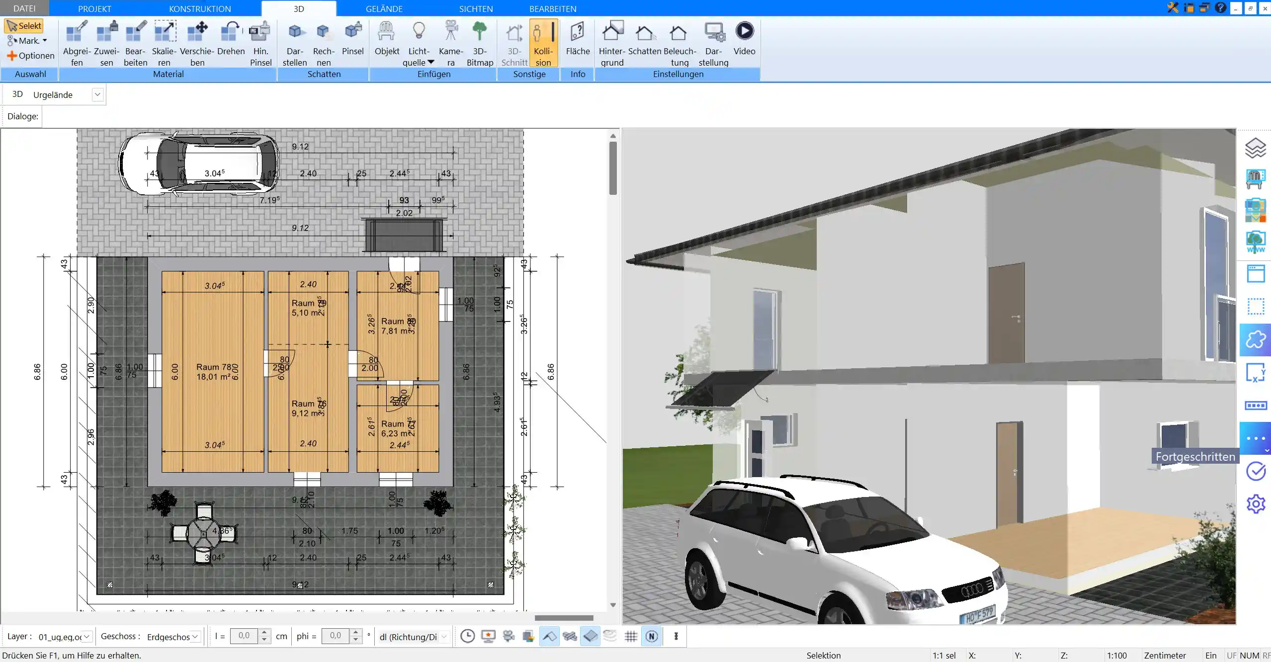
Task: Toggle the north arrow N button
Action: pos(652,636)
